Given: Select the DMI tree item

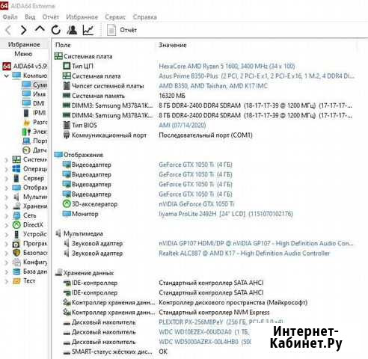Looking at the screenshot, I should click(34, 103).
